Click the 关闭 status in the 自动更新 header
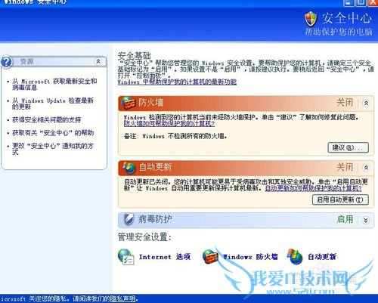Image resolution: width=378 pixels, height=303 pixels. point(345,167)
